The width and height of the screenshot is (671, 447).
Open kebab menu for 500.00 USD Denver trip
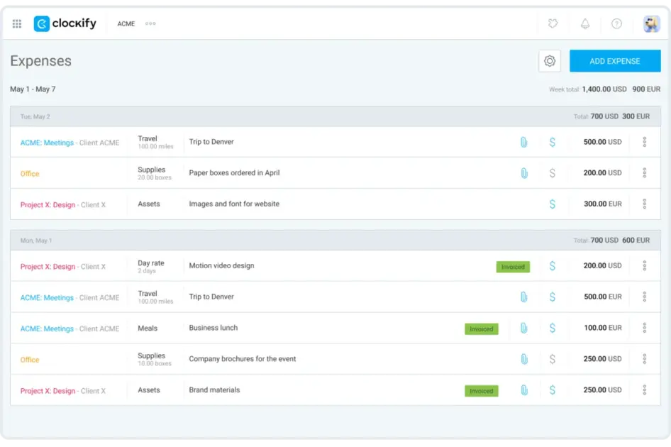(644, 142)
